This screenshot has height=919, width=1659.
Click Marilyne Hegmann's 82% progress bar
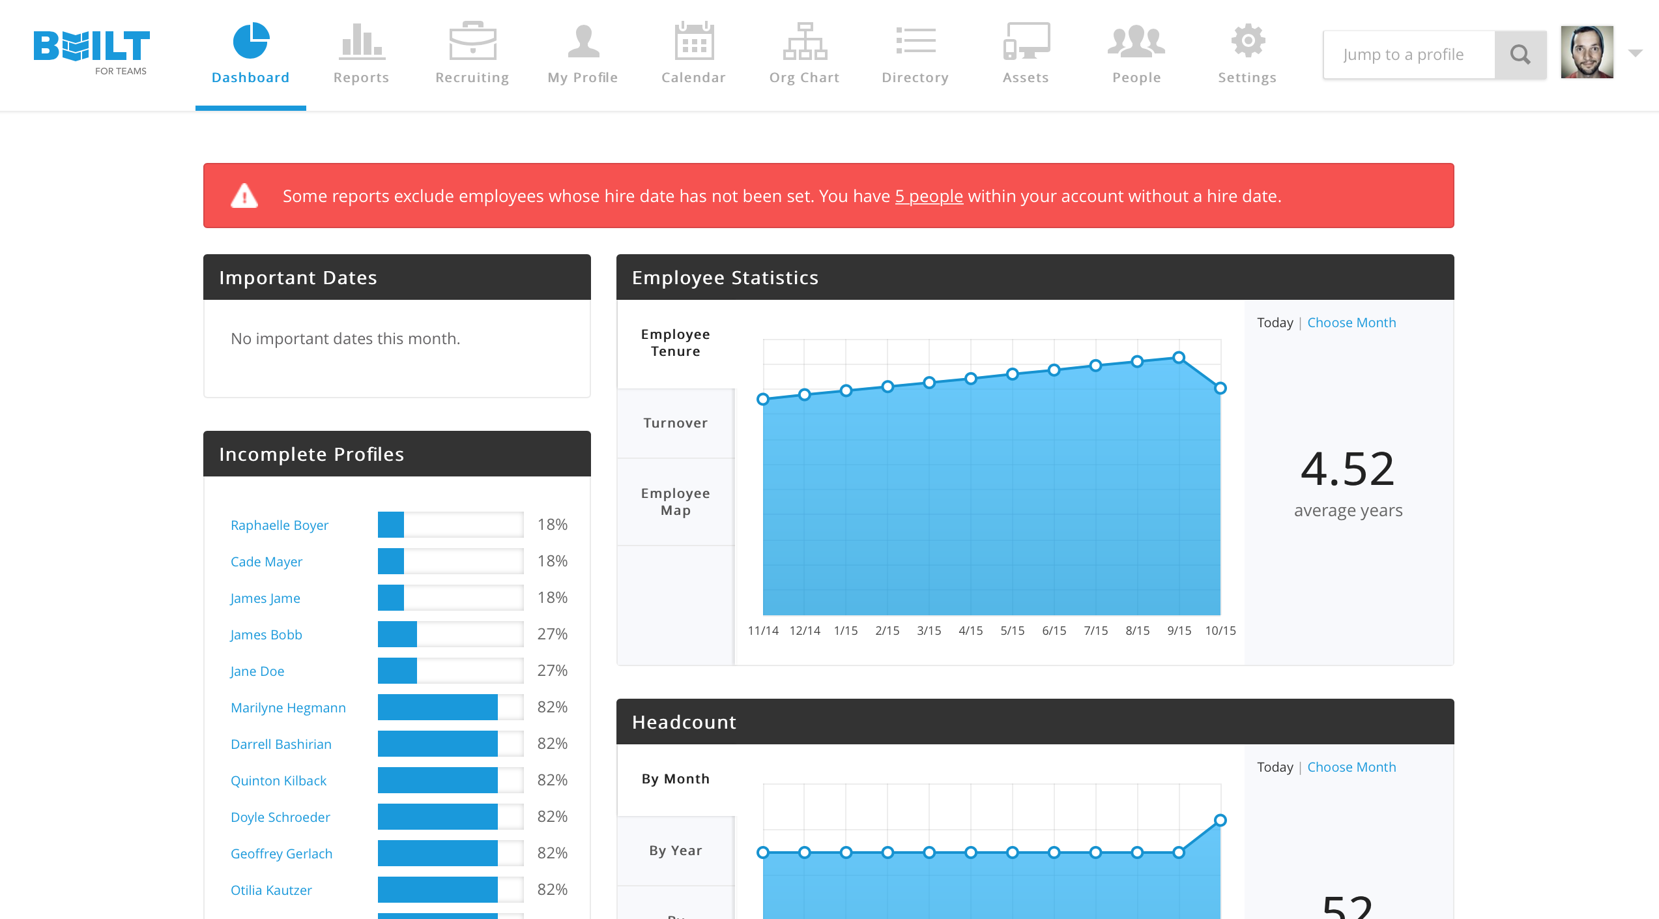(450, 707)
